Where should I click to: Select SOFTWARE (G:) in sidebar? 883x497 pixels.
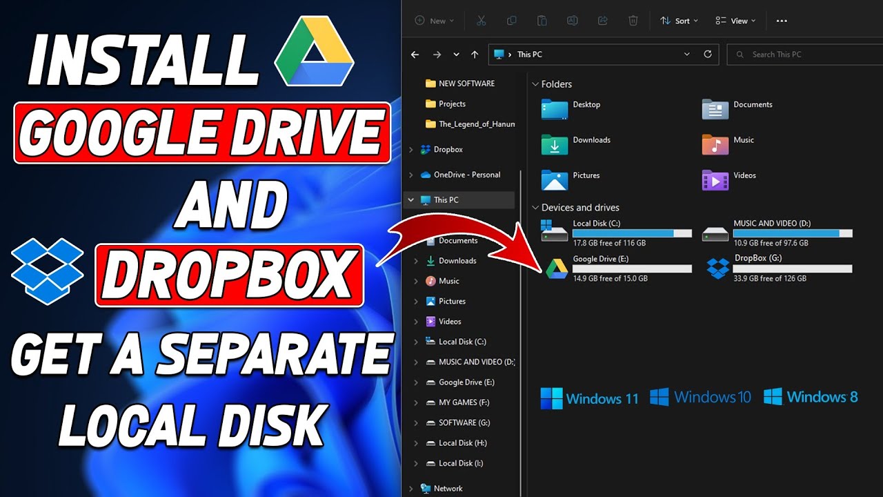pos(457,422)
